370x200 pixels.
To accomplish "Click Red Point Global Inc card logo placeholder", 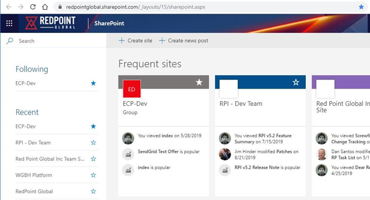I will pyautogui.click(x=325, y=89).
